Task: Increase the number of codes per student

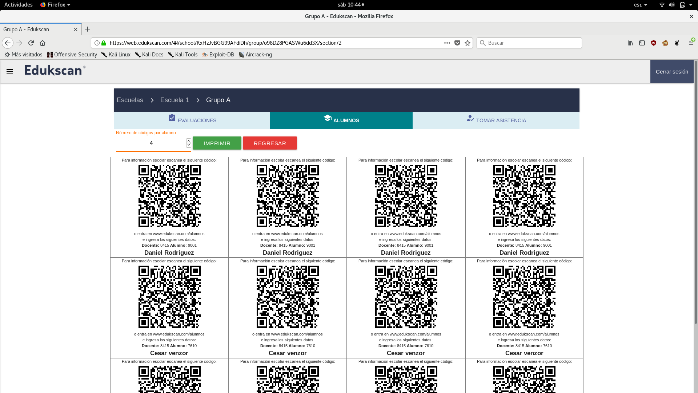Action: 189,140
